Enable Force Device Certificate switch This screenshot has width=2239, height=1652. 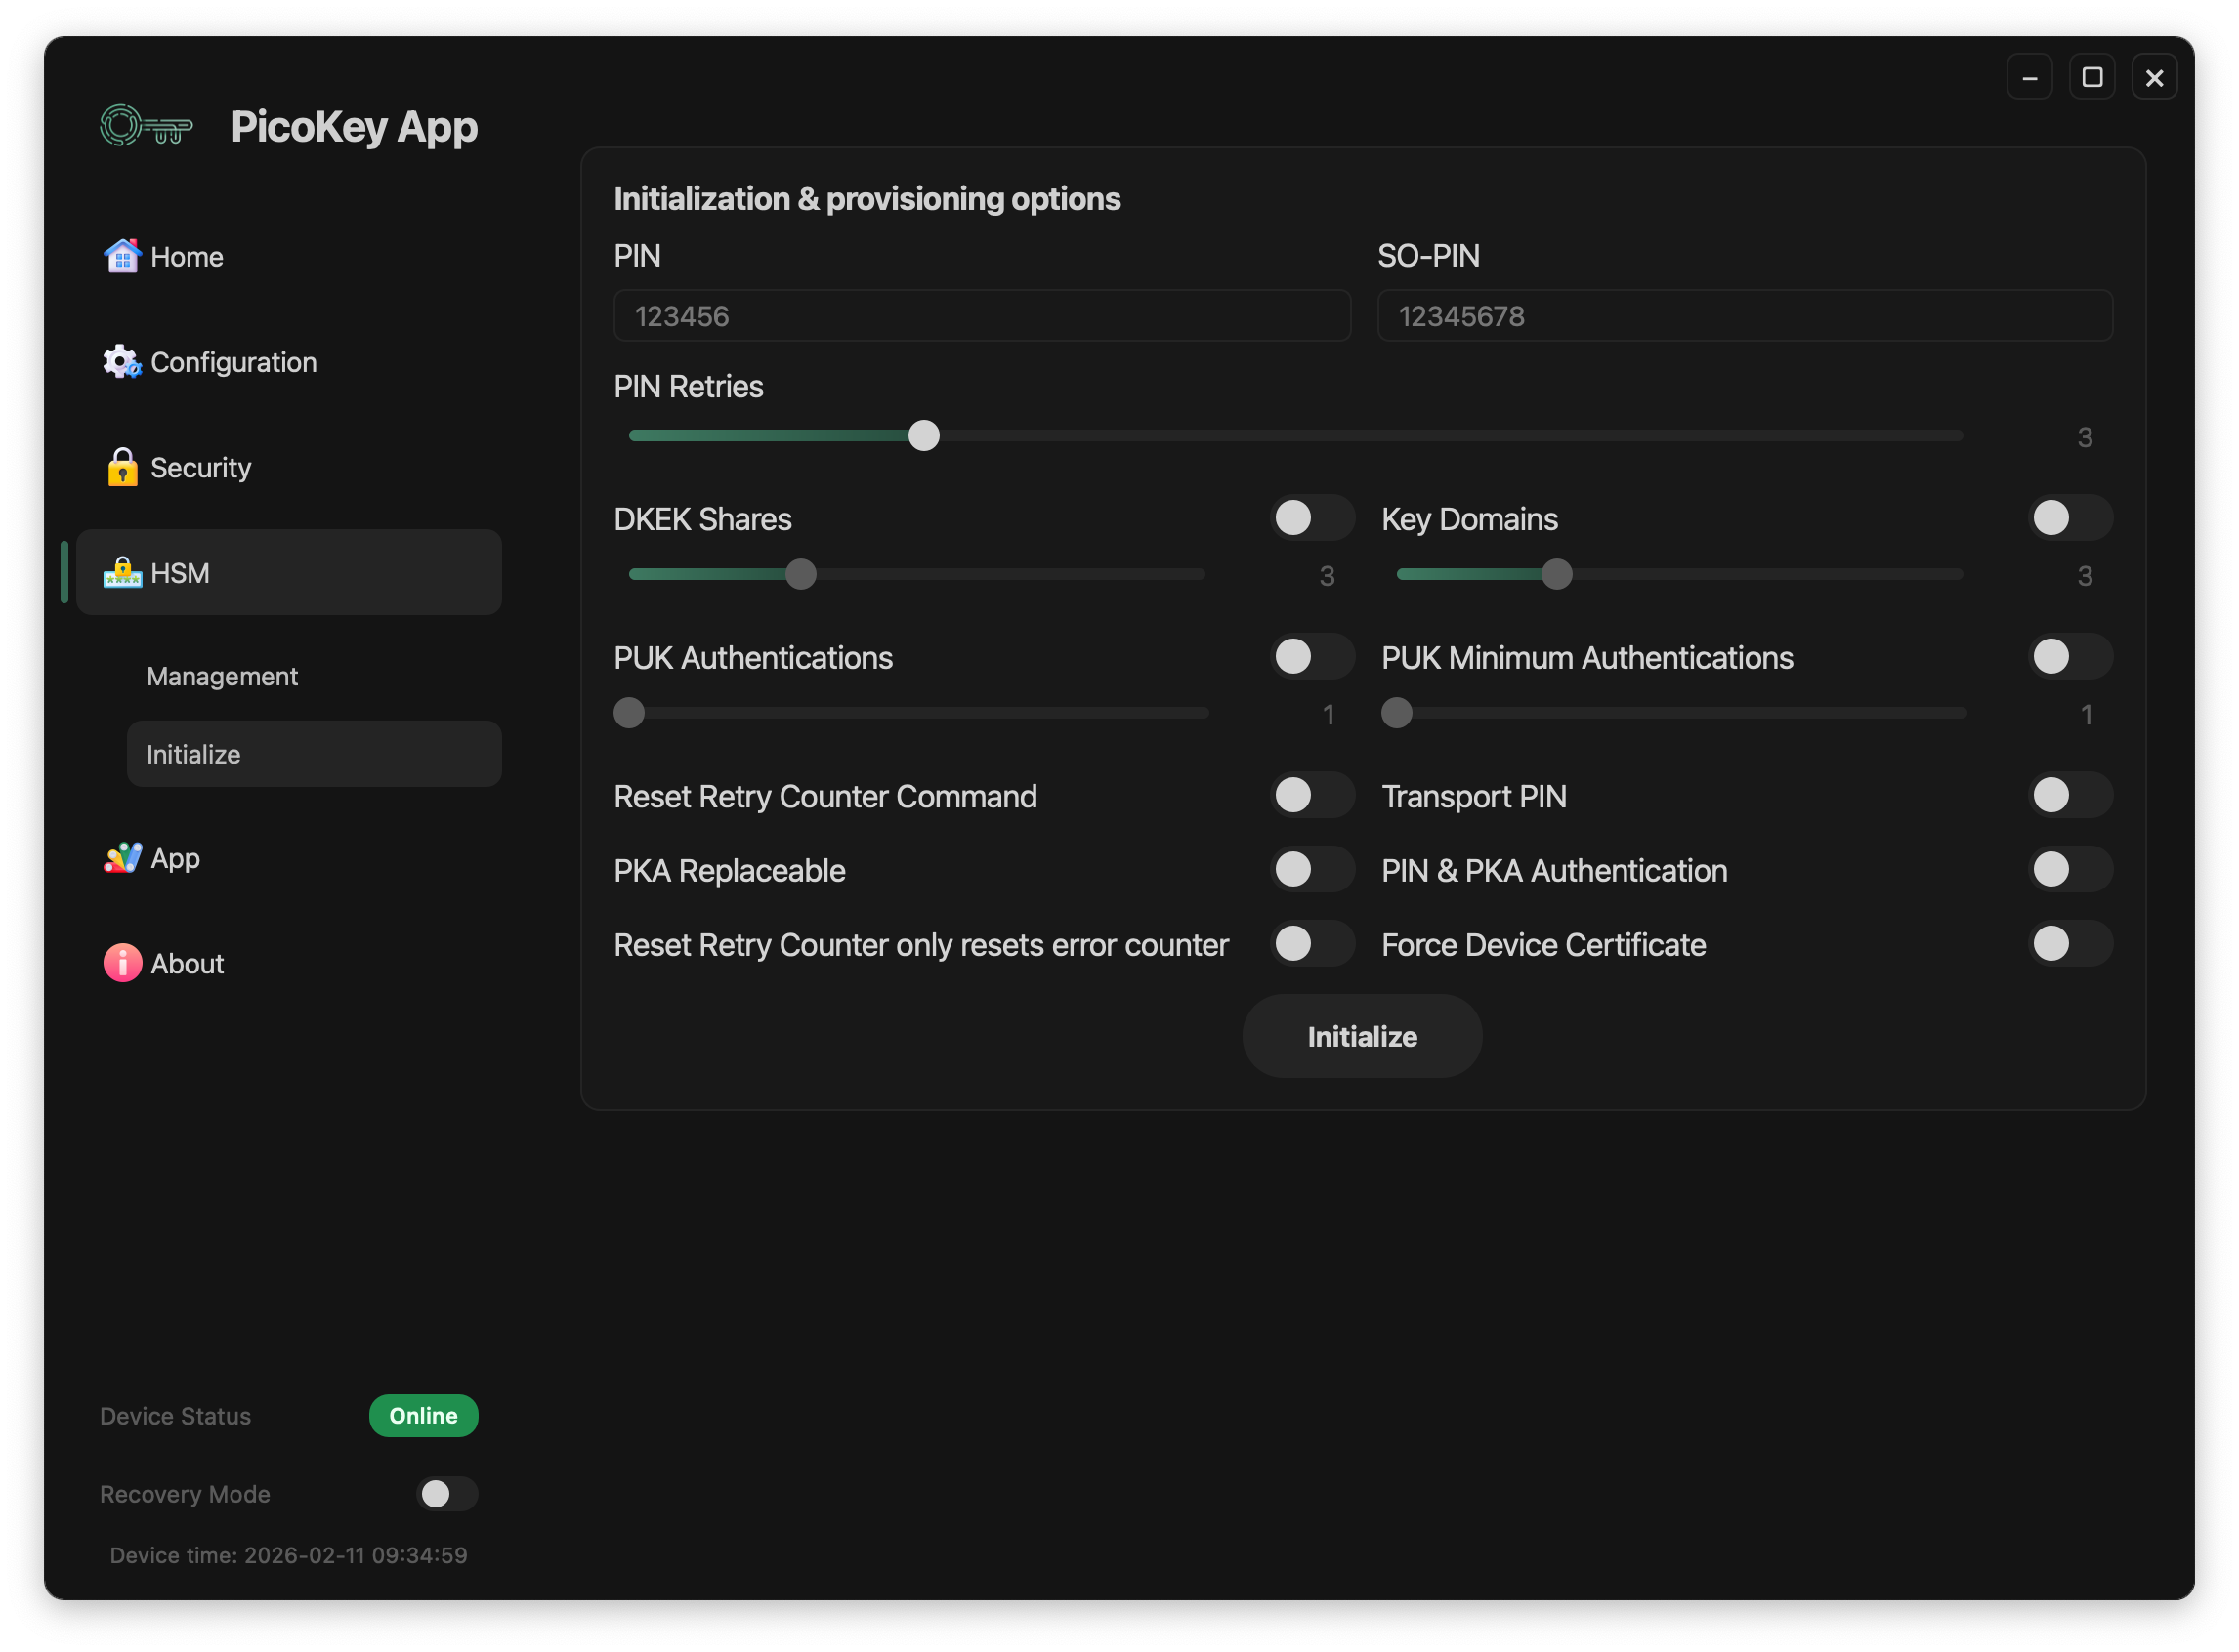2069,944
